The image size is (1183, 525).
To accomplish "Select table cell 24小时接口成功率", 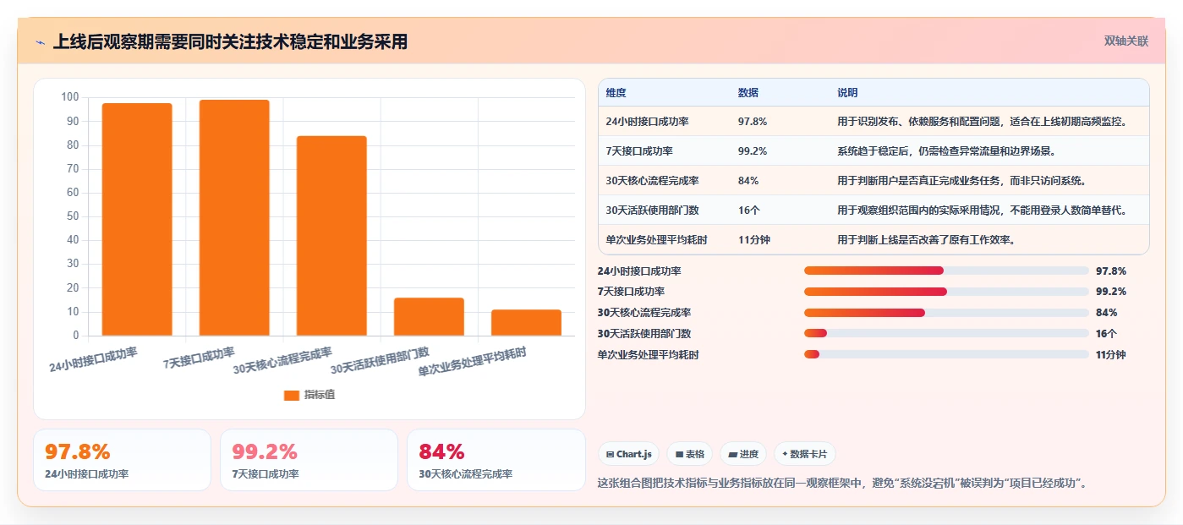I will pyautogui.click(x=648, y=122).
